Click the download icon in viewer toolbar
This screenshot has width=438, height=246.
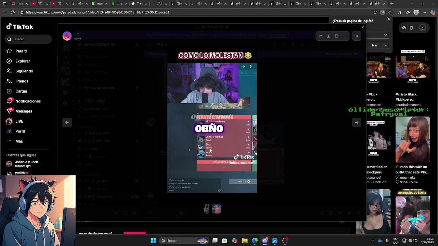click(328, 36)
